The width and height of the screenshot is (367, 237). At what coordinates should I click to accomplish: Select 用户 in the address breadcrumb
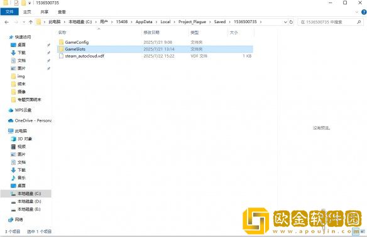104,22
